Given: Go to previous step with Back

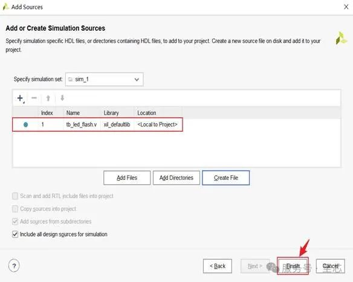Looking at the screenshot, I should tap(218, 266).
